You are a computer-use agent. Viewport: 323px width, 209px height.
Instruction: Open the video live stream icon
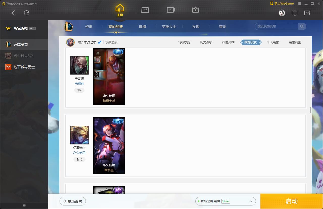tap(171, 10)
